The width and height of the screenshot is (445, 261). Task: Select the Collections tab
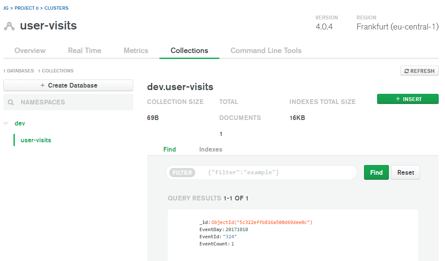[x=189, y=51]
